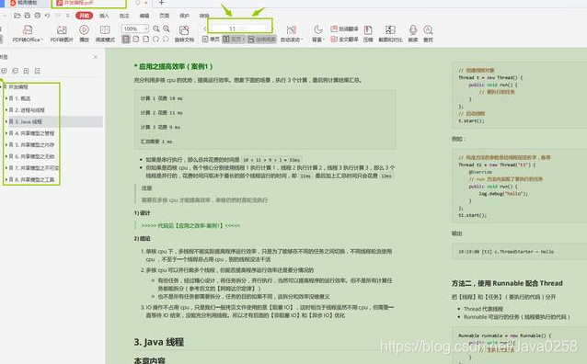Select 单页 single page view
This screenshot has height=364, width=587.
tap(211, 39)
